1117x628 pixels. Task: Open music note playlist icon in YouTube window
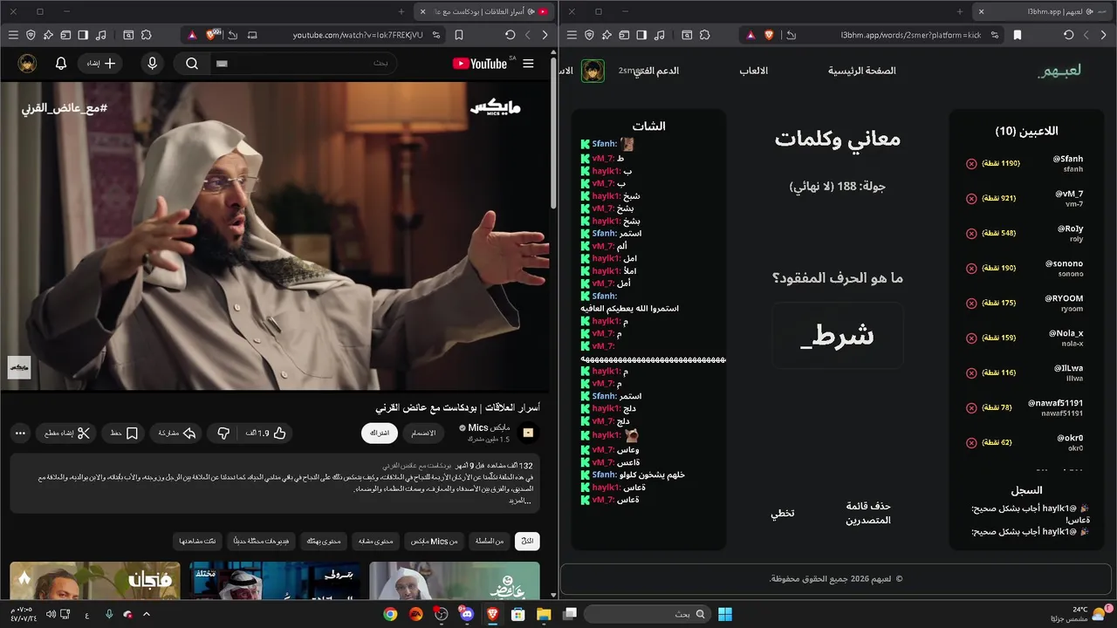point(101,35)
